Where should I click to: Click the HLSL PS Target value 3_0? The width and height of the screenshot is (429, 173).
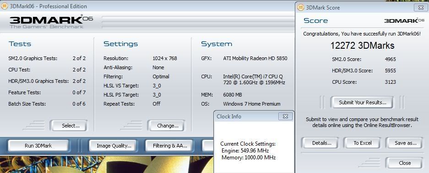click(x=157, y=95)
